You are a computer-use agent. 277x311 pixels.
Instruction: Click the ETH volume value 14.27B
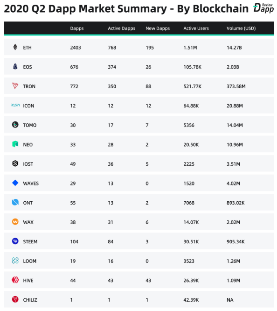click(234, 48)
